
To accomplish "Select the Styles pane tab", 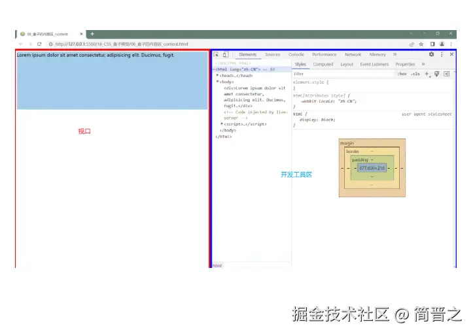I will click(300, 64).
